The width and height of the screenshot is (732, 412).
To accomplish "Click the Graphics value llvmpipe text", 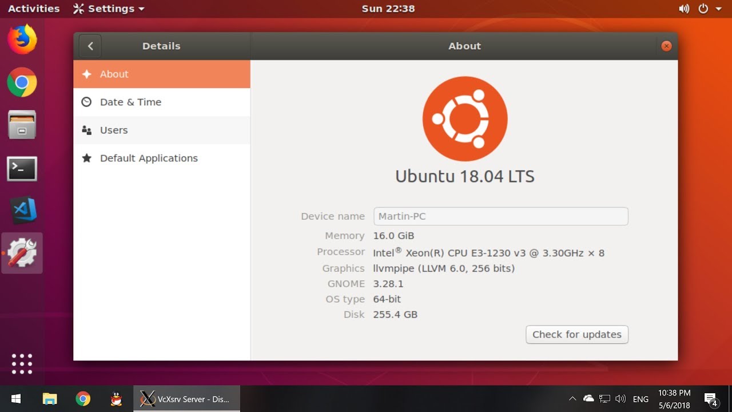I will [444, 268].
